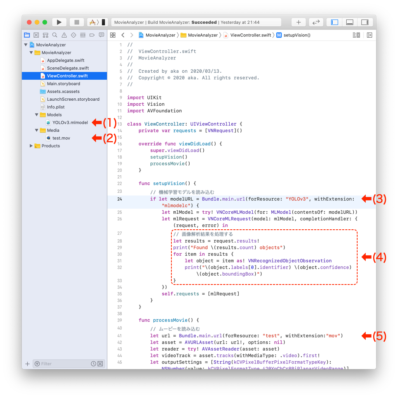
Task: Click the Run (play) button
Action: pyautogui.click(x=59, y=23)
